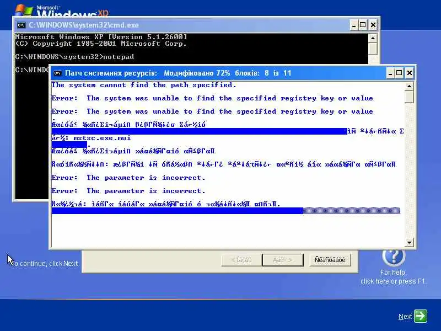Viewport: 441px width, 331px height.
Task: Click scroll down arrow in patch window
Action: coord(409,242)
